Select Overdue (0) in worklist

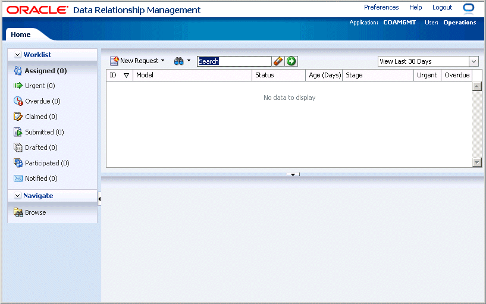click(43, 101)
